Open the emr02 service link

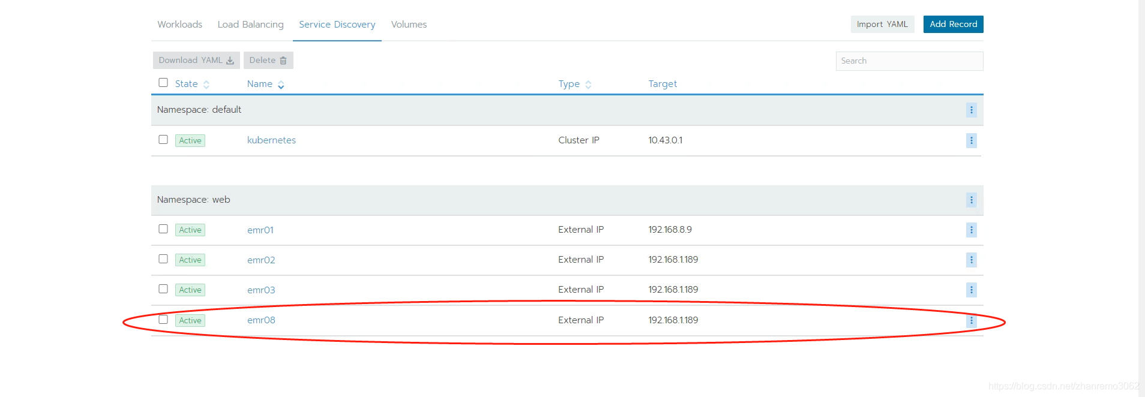(261, 260)
